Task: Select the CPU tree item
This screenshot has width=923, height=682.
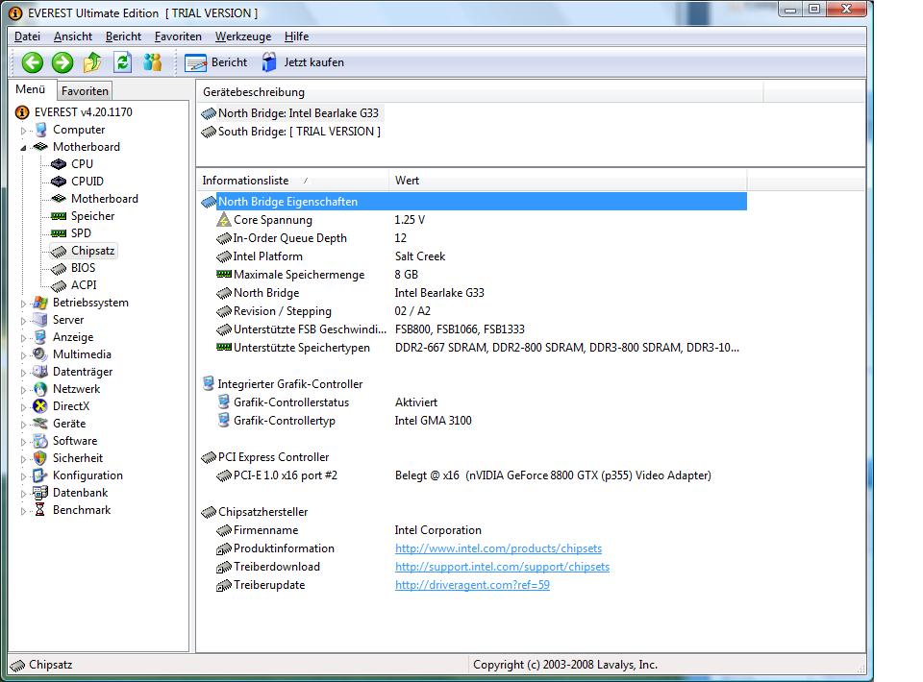Action: 82,164
